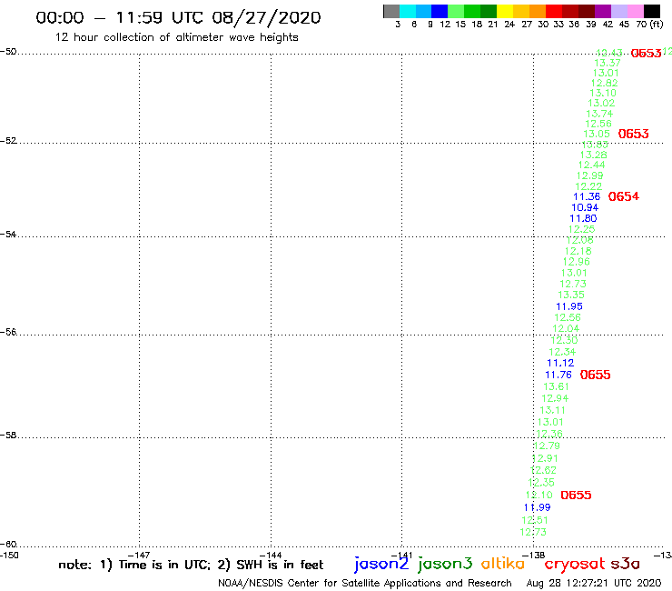Click the subtitle '12 hour collection of altimeter wave heights'
This screenshot has width=672, height=591.
point(176,37)
